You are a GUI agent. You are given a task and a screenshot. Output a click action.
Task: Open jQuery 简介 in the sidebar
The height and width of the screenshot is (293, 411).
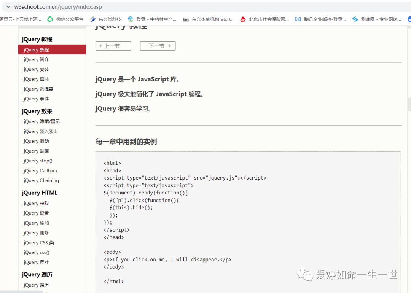[x=36, y=59]
